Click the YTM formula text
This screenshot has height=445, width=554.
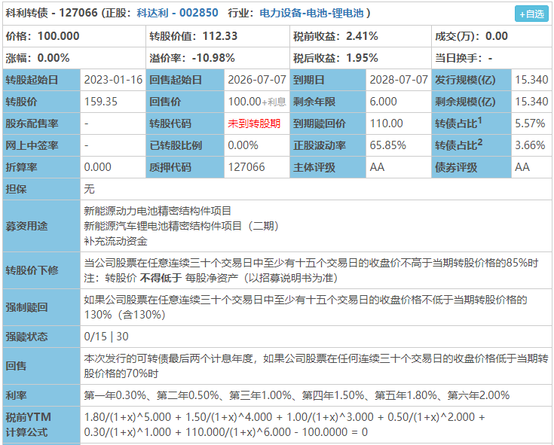[284, 425]
